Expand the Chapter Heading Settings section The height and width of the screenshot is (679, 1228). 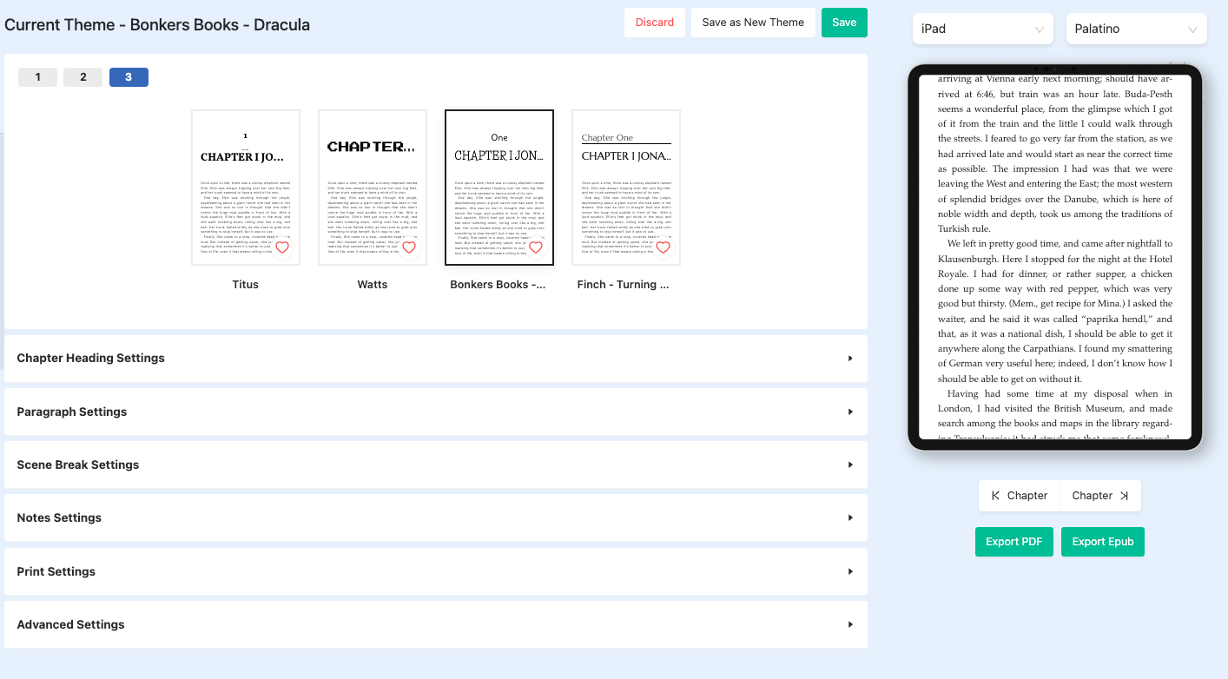pyautogui.click(x=435, y=358)
